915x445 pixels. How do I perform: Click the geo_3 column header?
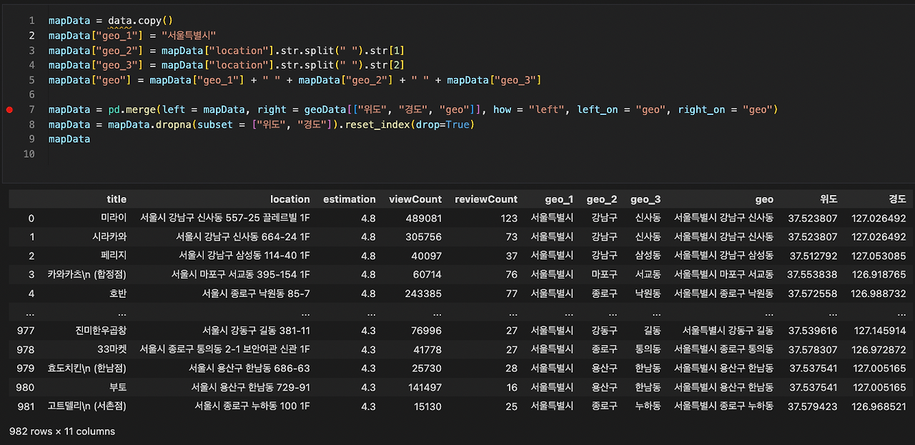click(646, 199)
